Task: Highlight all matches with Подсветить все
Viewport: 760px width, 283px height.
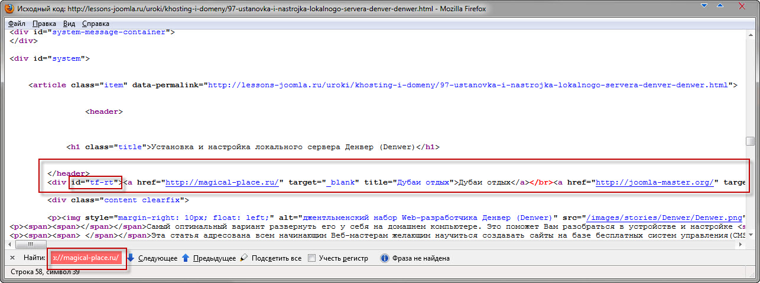Action: pos(271,258)
